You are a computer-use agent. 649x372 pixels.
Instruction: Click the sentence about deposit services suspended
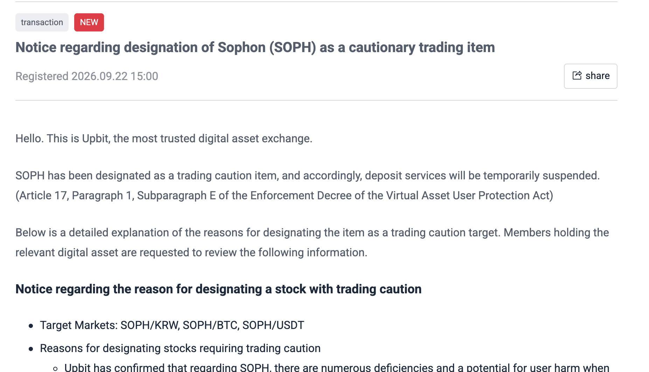pyautogui.click(x=308, y=176)
